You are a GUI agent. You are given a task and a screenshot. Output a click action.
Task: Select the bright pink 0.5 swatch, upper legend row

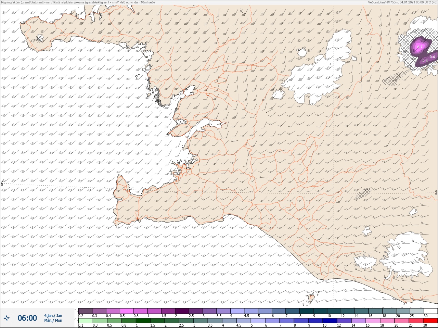pyautogui.click(x=127, y=311)
